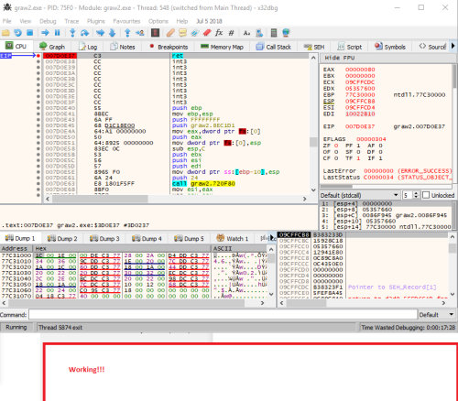Click disassembly scrollbar down arrow
Screen dimensions: 458x401
[x=313, y=190]
